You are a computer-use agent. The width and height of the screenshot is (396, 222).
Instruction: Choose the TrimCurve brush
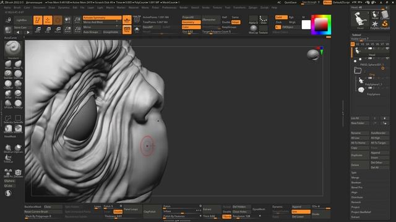pos(8,158)
